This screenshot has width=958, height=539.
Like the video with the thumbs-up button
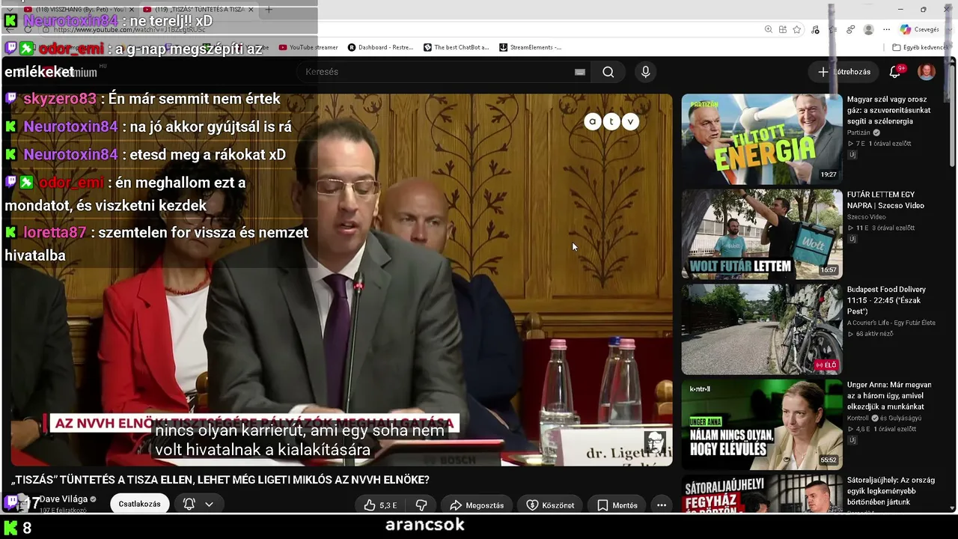tap(381, 505)
